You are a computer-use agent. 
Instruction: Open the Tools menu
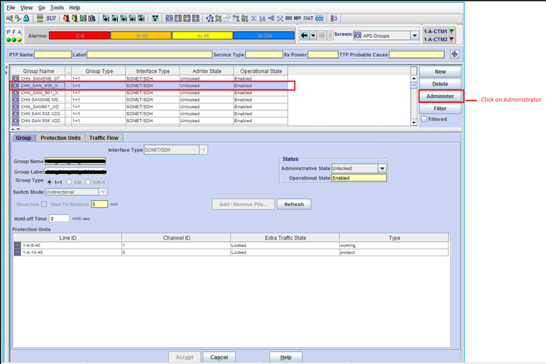56,7
